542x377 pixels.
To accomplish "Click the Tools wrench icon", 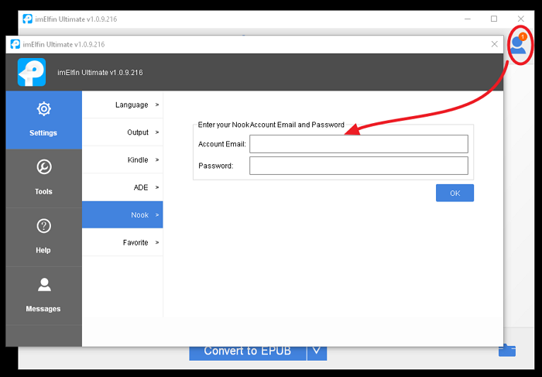I will click(44, 167).
